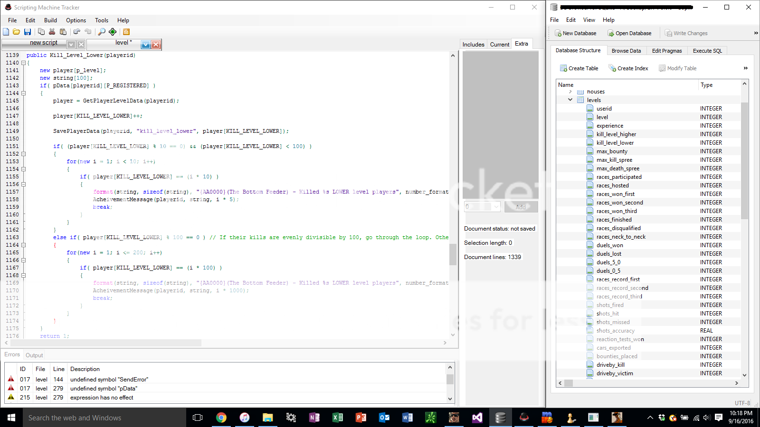
Task: Compile the script with green target icon
Action: pos(113,32)
